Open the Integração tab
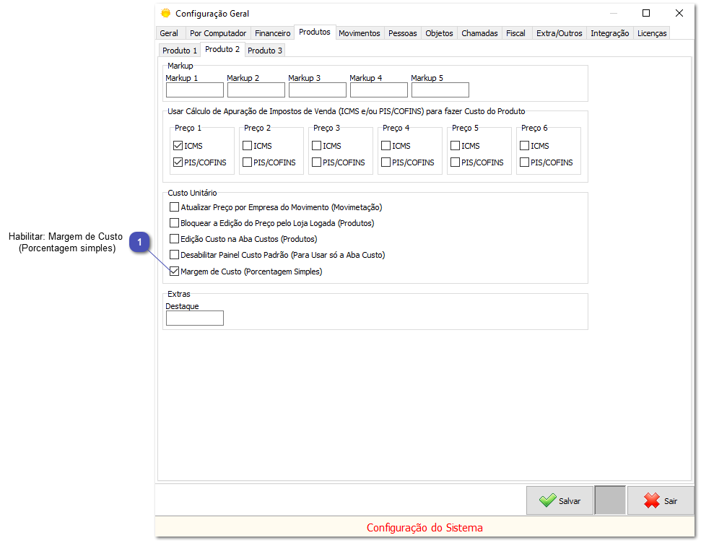 point(610,32)
